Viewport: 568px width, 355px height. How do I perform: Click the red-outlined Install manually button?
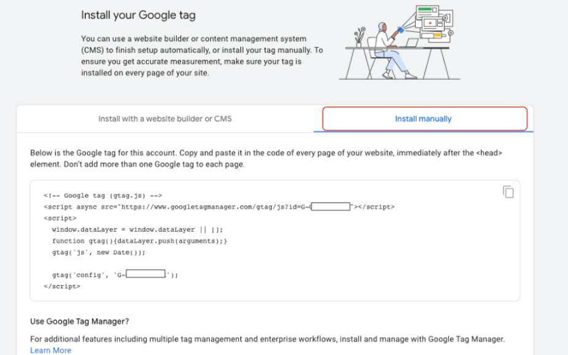pyautogui.click(x=423, y=118)
